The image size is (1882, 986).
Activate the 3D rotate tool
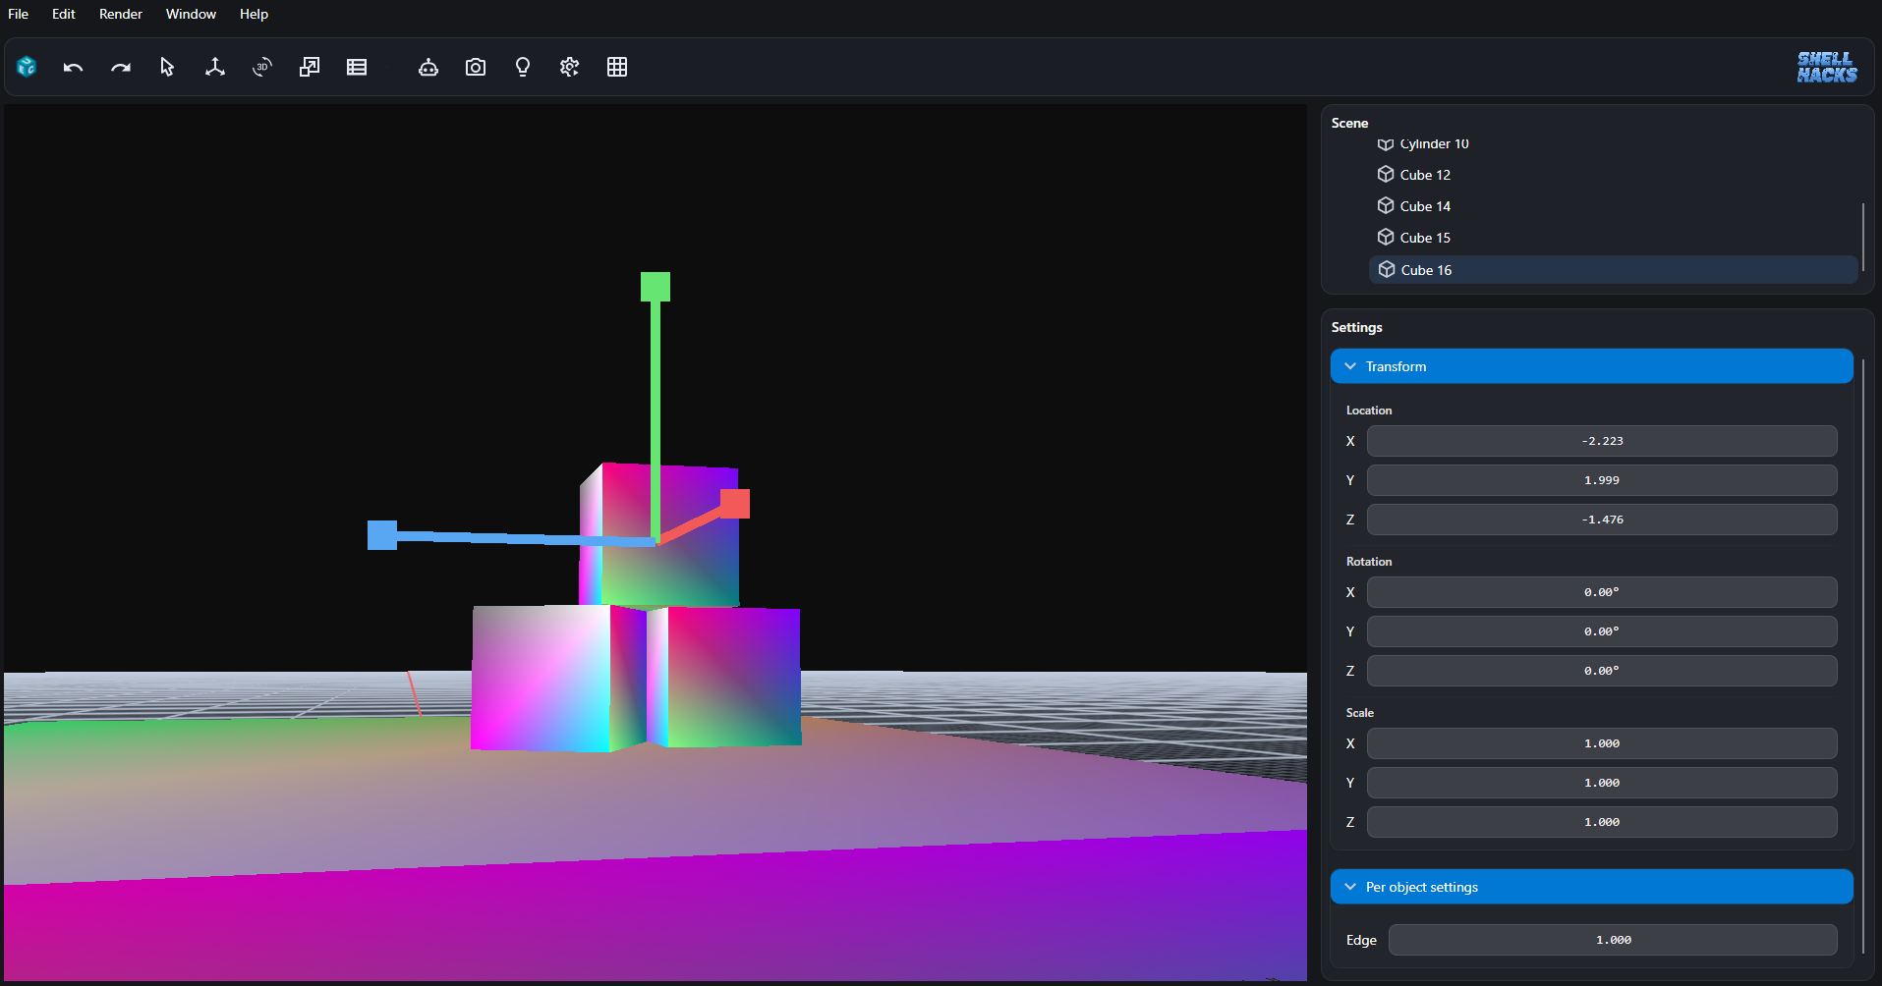point(261,67)
